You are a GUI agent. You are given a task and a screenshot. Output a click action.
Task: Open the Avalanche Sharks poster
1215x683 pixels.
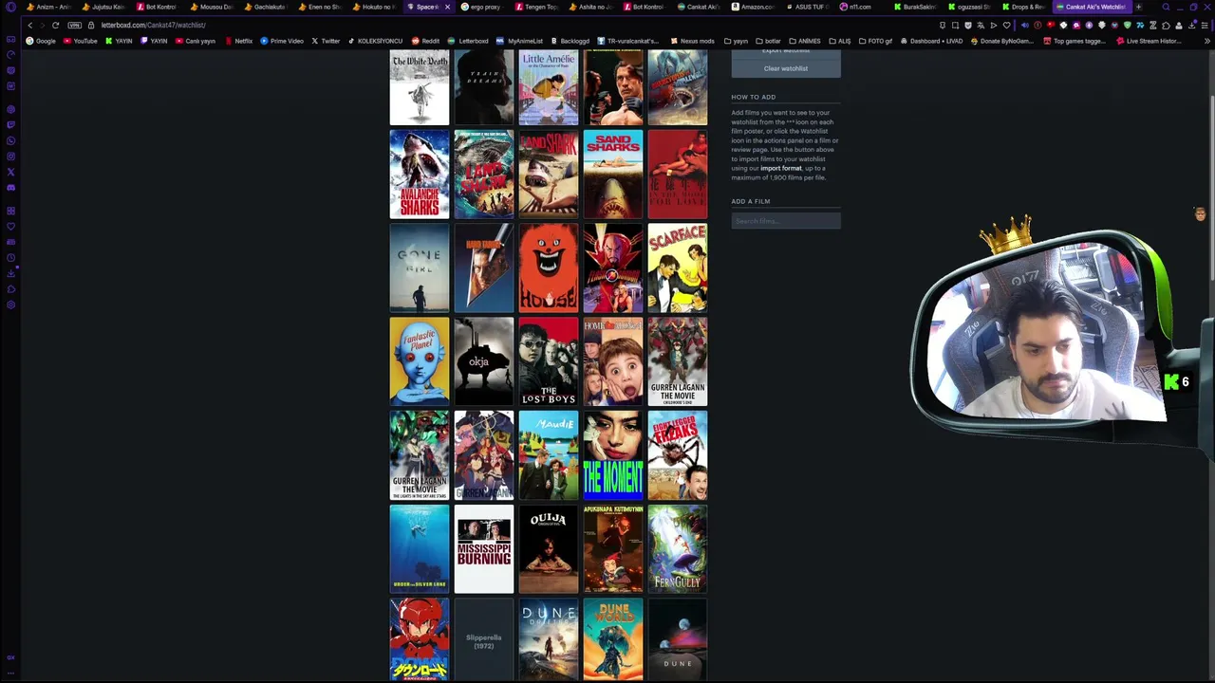pyautogui.click(x=420, y=175)
